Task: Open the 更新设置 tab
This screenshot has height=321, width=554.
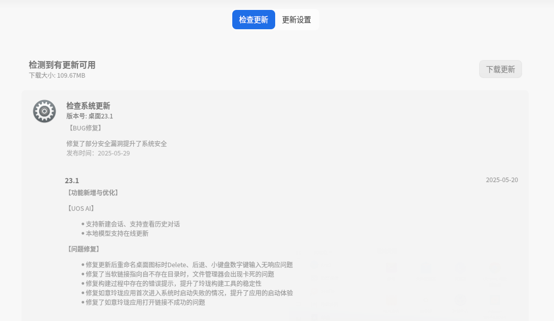Action: tap(297, 20)
